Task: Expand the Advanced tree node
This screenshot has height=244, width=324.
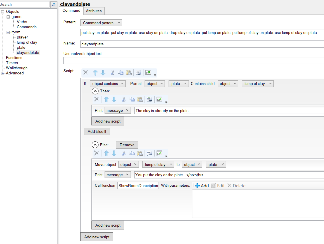Action: pyautogui.click(x=3, y=73)
